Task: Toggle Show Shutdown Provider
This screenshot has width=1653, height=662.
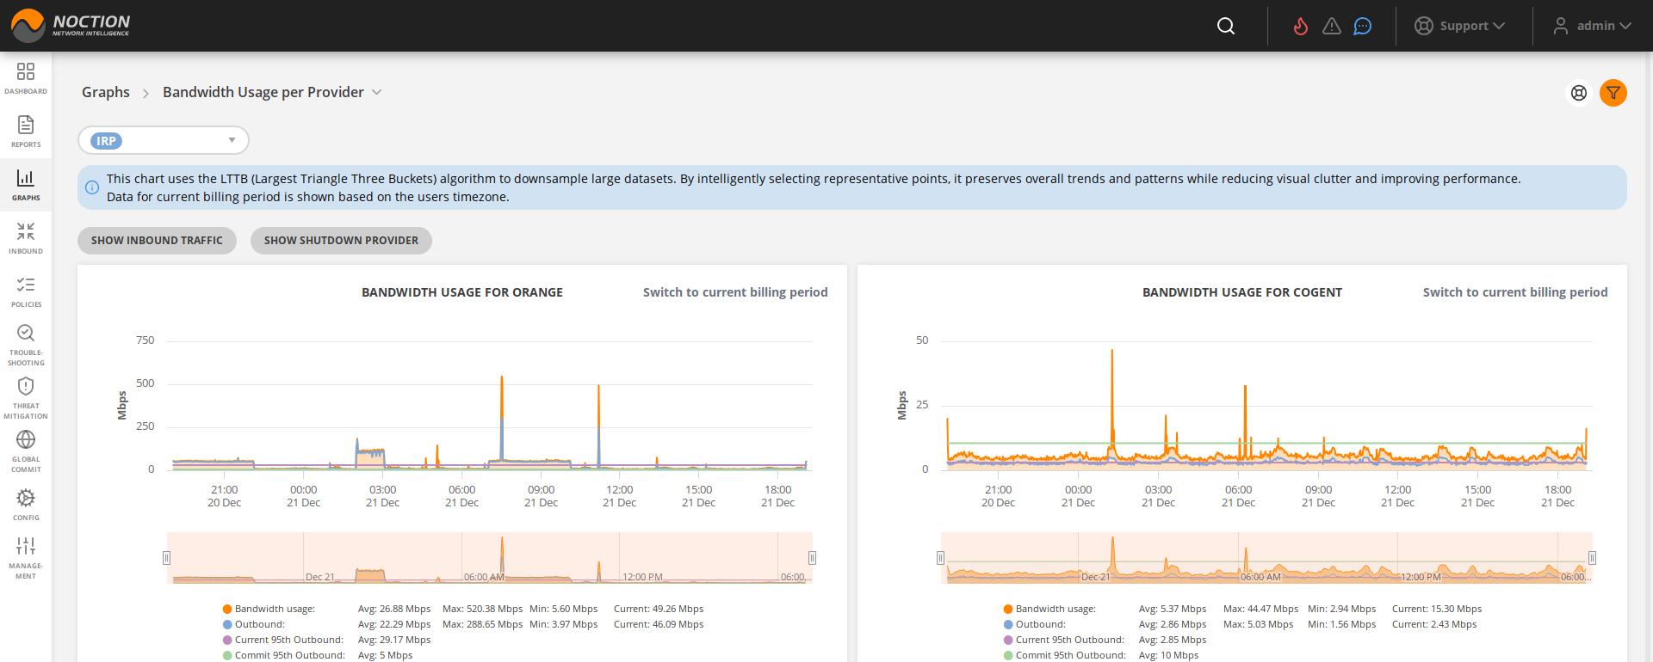Action: pos(341,241)
